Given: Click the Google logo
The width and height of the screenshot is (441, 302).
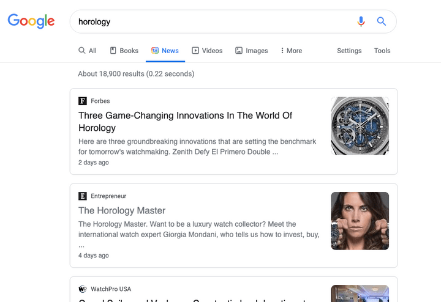Looking at the screenshot, I should (31, 21).
